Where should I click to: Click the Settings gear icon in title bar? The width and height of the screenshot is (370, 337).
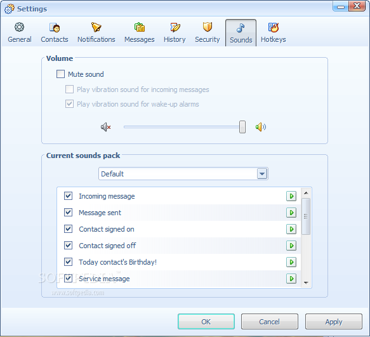[x=10, y=9]
